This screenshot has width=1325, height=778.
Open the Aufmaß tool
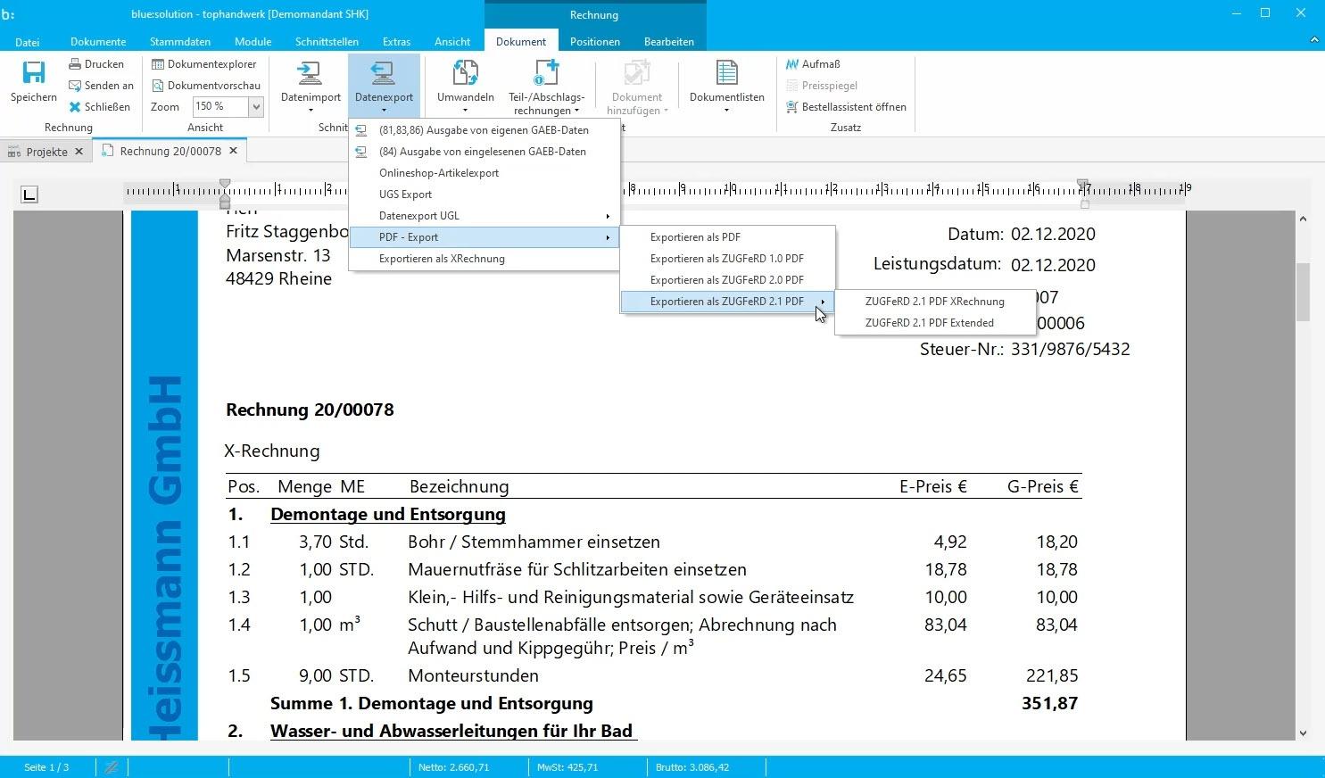[813, 64]
